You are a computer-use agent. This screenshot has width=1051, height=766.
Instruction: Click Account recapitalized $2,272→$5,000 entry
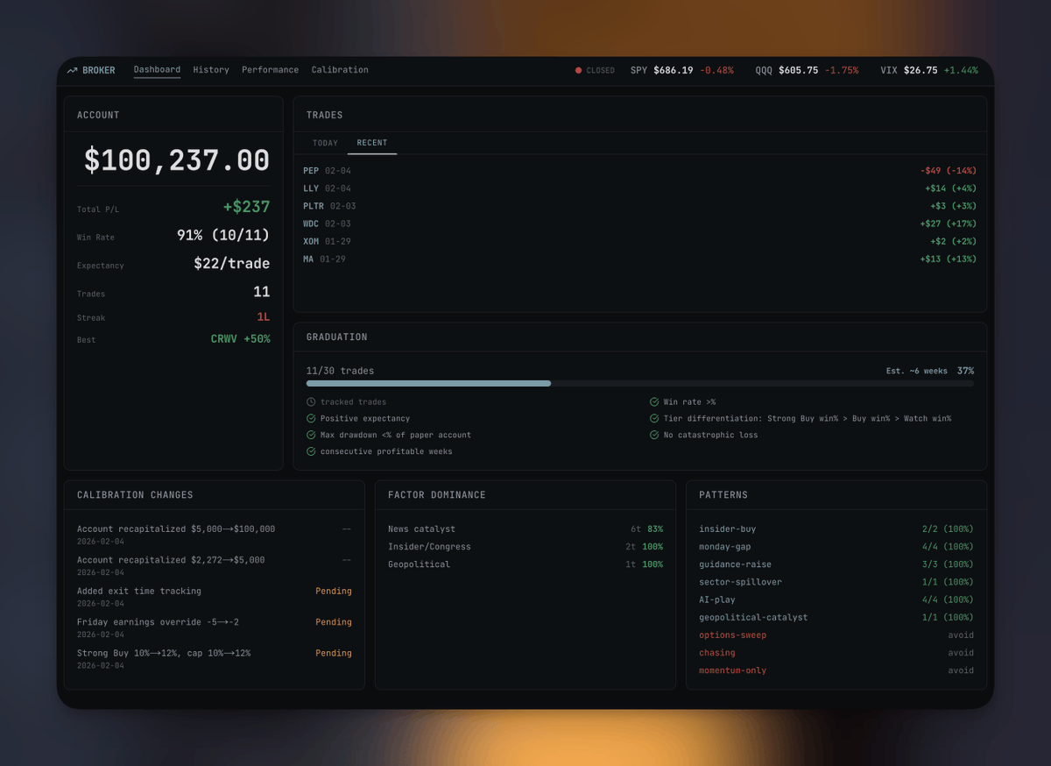[215, 565]
